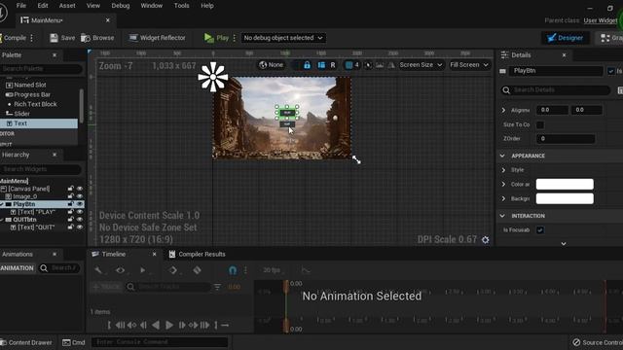Search widgets in Hierarchy field
The width and height of the screenshot is (623, 350).
(x=41, y=169)
